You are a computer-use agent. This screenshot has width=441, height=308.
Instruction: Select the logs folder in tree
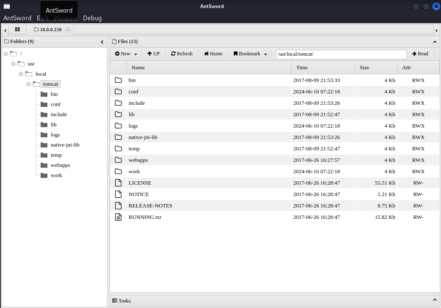click(x=55, y=135)
